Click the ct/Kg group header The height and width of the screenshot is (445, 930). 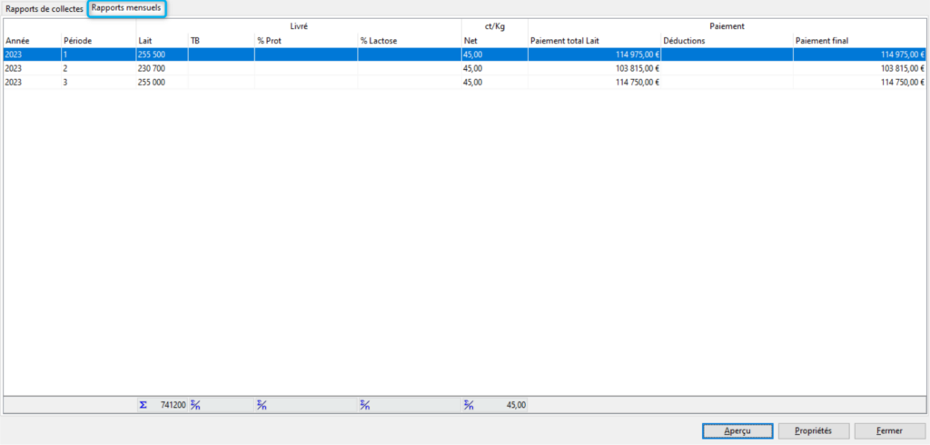(x=495, y=26)
